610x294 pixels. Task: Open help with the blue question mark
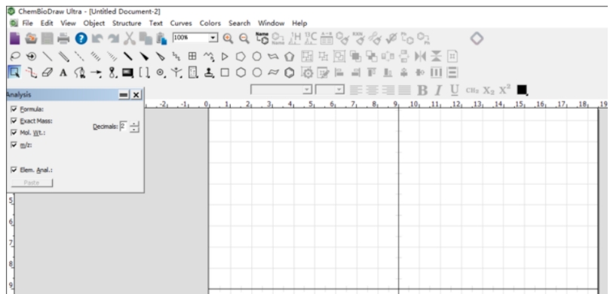[x=81, y=38]
